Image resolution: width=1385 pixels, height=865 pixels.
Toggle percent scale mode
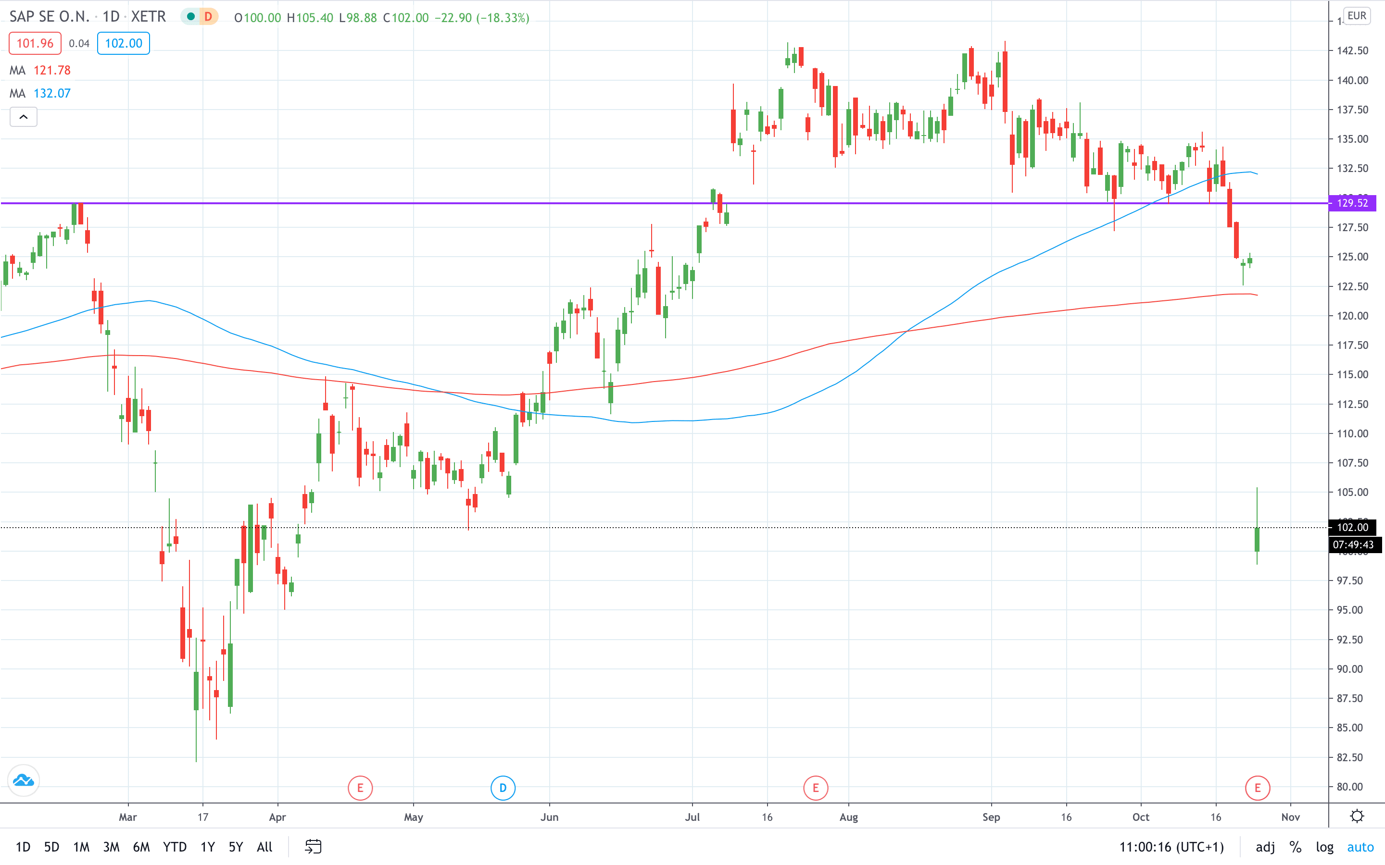[1295, 847]
